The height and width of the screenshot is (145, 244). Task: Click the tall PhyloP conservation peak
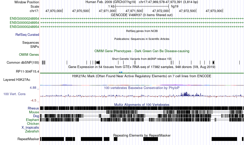186,94
